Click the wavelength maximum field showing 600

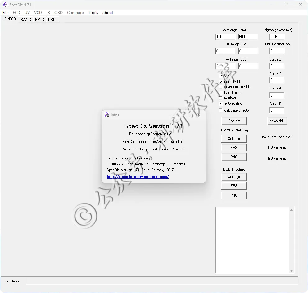point(248,37)
